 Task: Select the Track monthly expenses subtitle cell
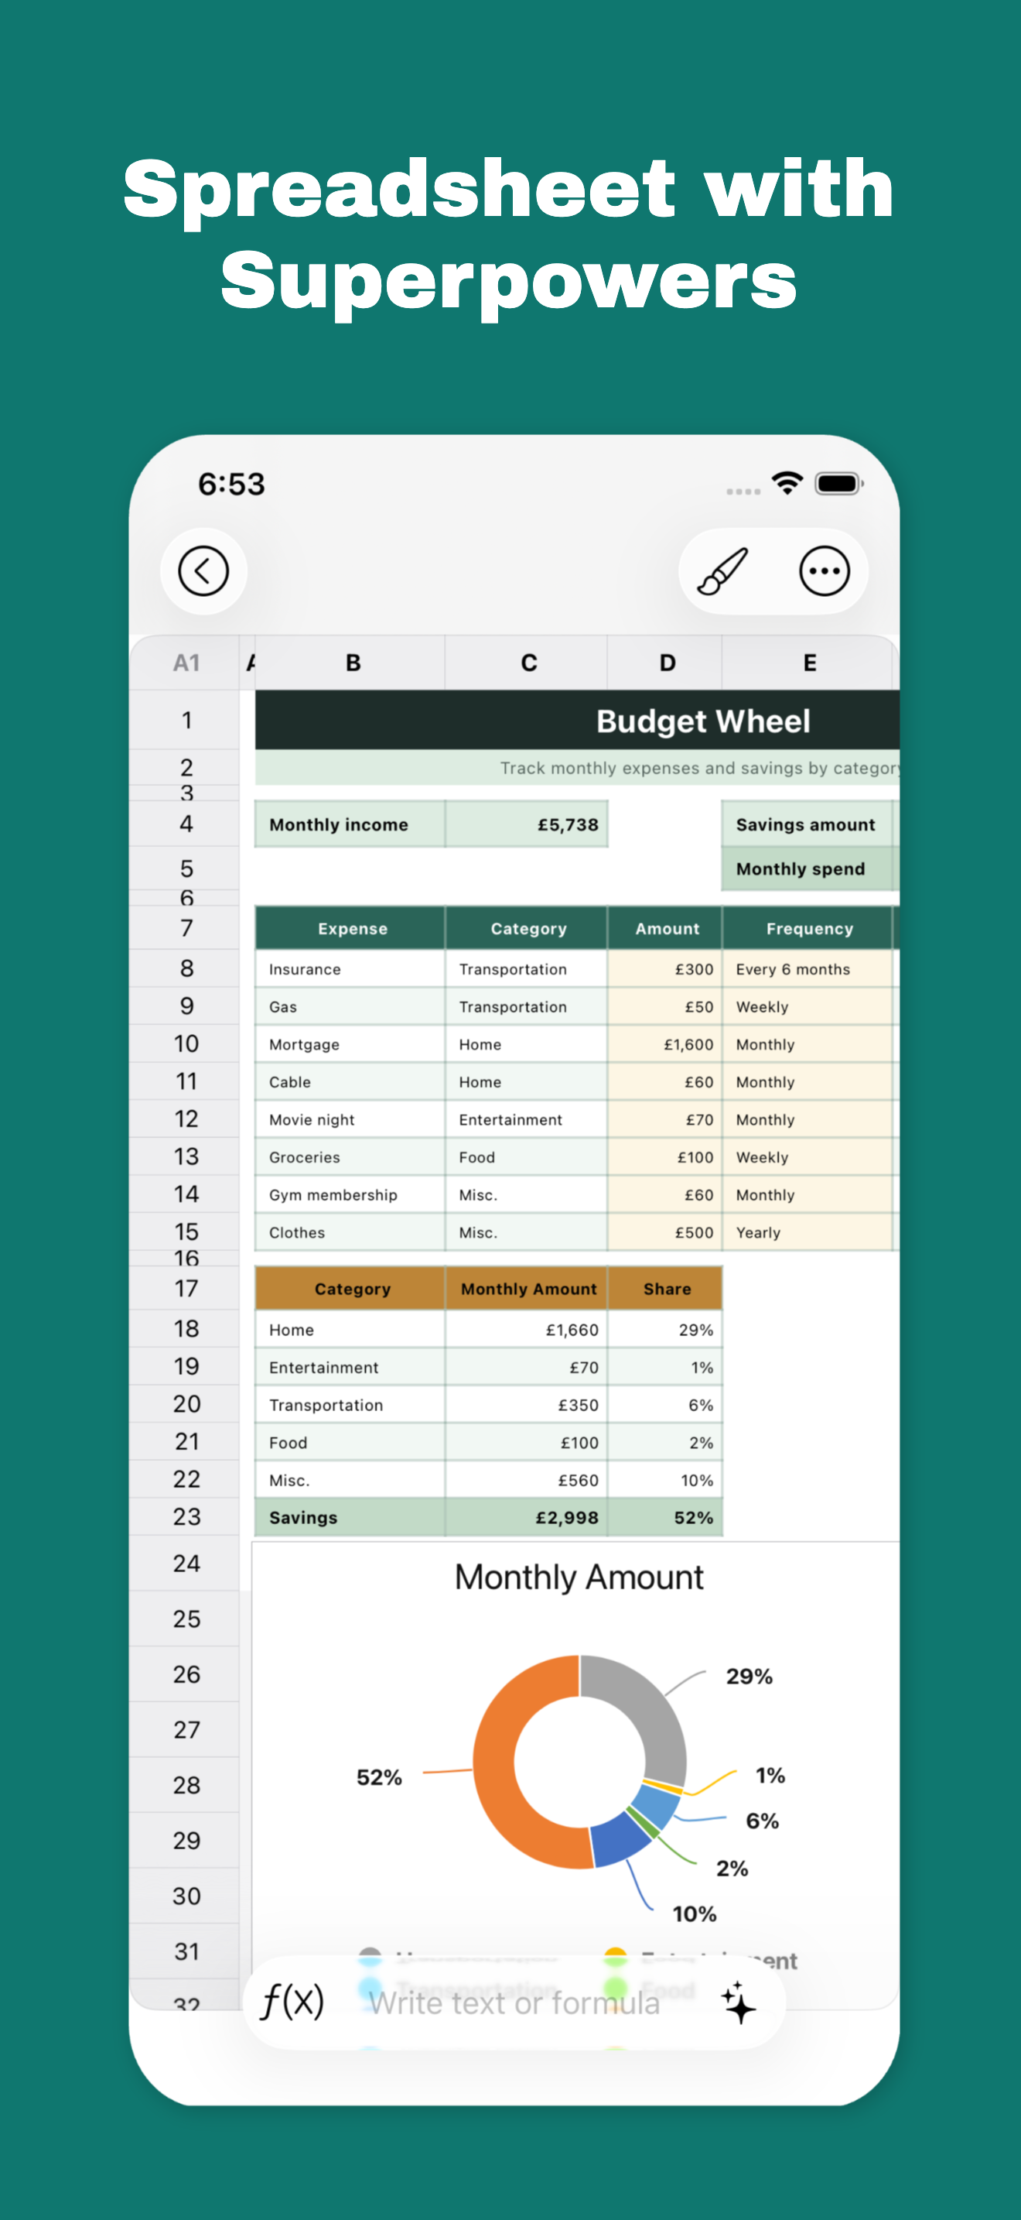577,767
